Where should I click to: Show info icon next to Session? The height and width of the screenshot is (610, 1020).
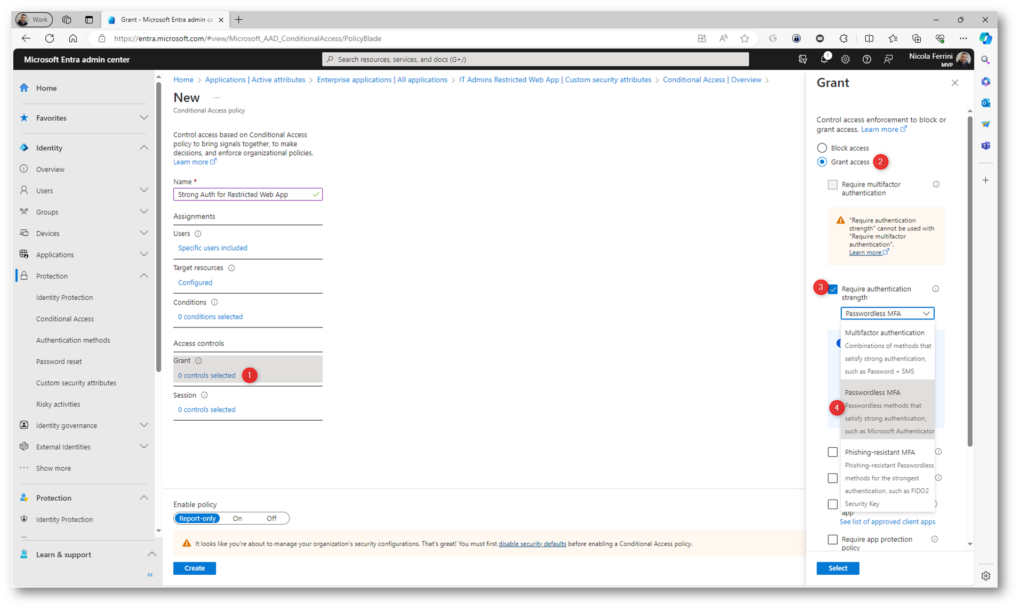click(x=204, y=395)
